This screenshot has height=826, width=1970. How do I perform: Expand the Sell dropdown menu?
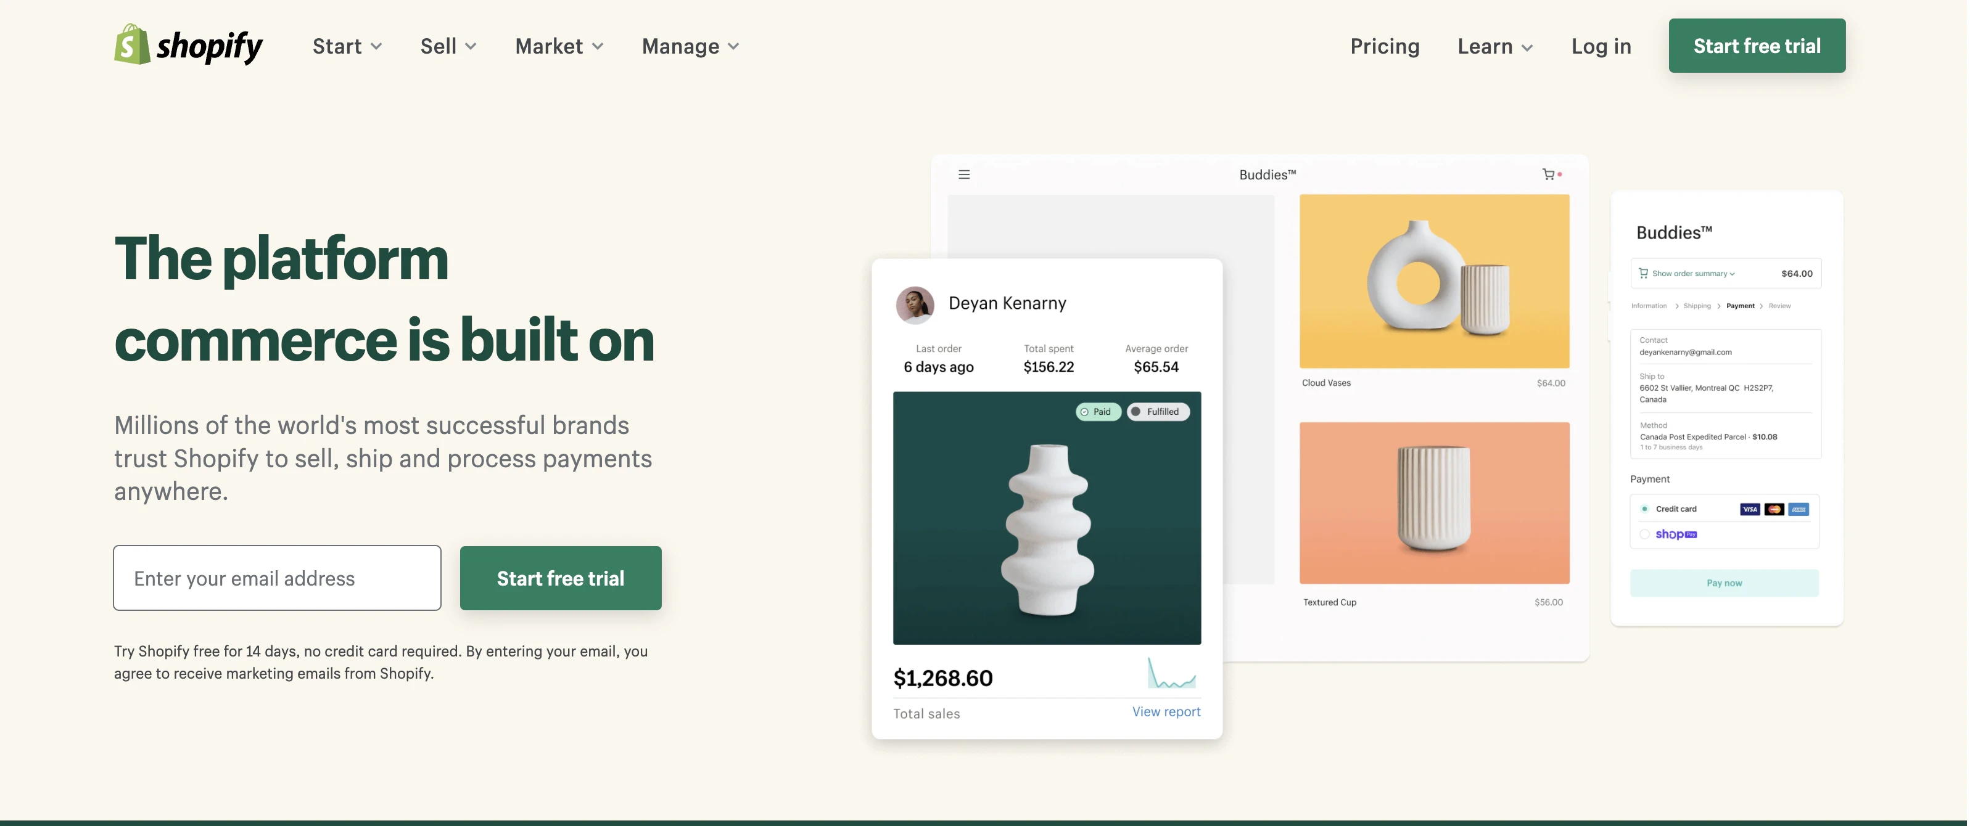coord(448,46)
